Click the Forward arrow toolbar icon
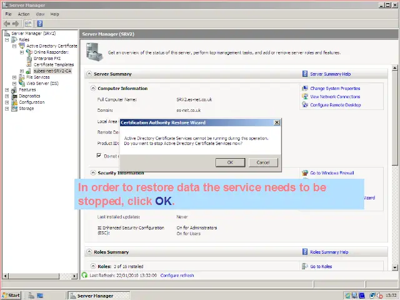 [x=16, y=23]
